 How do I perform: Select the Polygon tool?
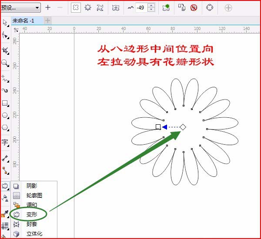[x=5, y=128]
